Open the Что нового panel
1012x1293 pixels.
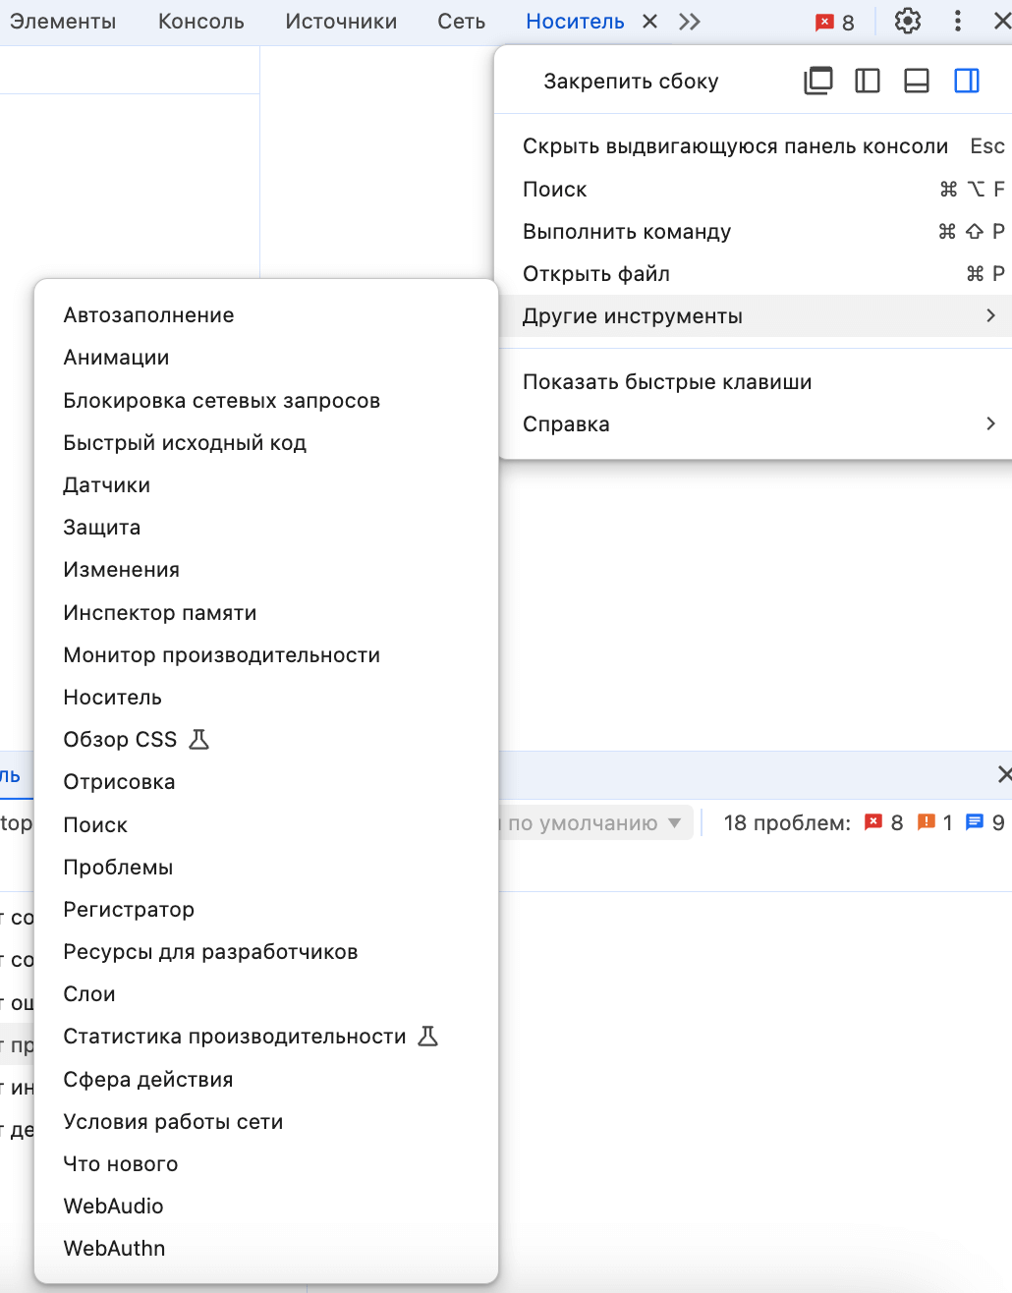pos(120,1163)
